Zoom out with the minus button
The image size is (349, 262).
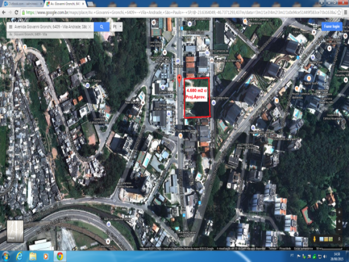[339, 229]
